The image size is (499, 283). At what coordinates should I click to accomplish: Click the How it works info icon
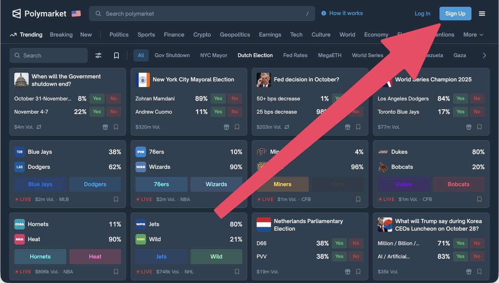click(324, 13)
